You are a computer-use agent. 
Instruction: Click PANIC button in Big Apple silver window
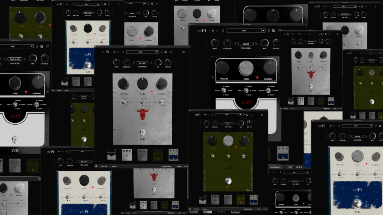(x=179, y=166)
